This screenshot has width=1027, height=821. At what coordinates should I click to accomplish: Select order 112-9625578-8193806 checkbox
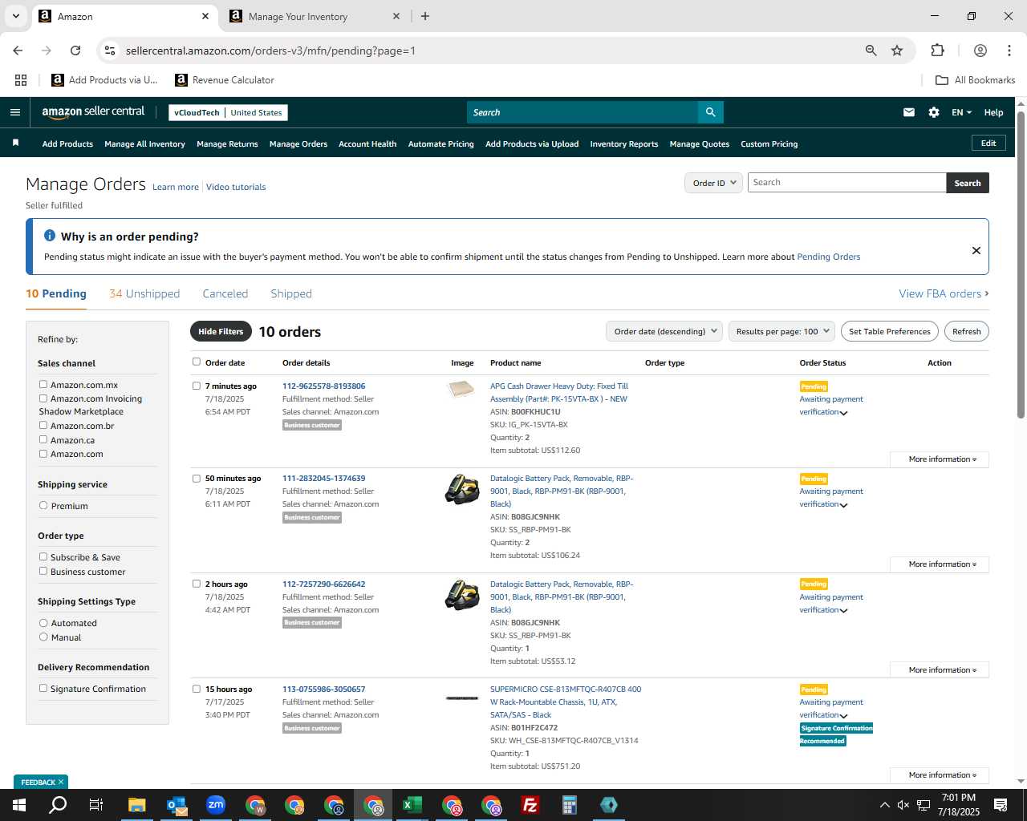coord(197,386)
